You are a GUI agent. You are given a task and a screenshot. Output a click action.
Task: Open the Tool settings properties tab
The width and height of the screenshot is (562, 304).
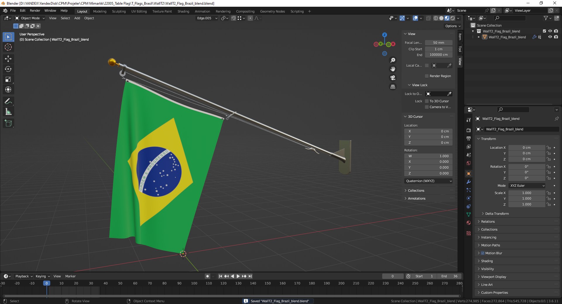click(469, 120)
